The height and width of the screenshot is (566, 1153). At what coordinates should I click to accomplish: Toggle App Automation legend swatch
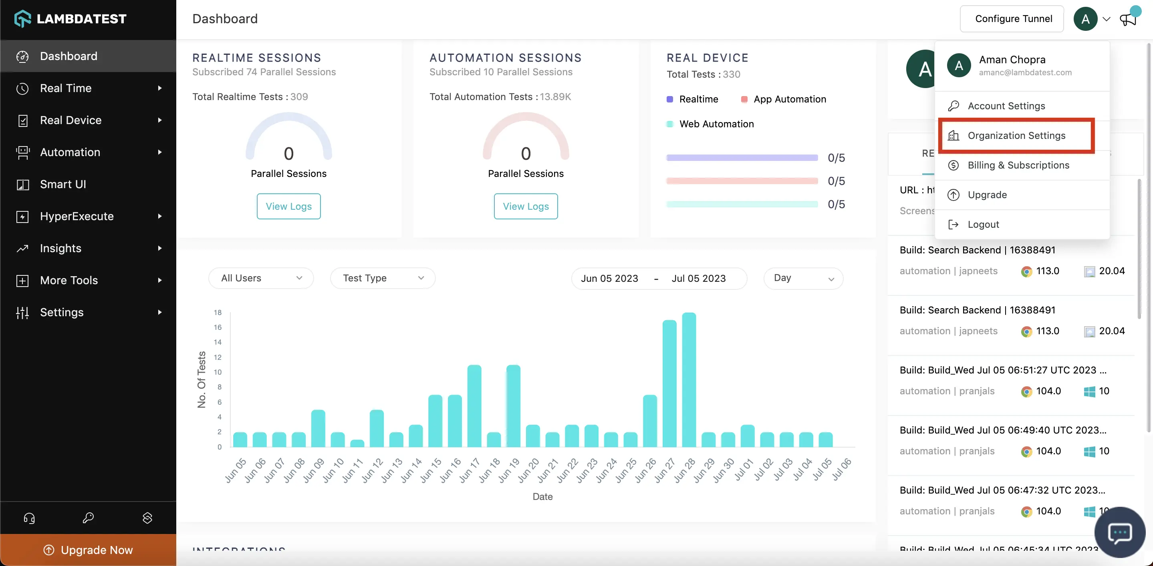(744, 99)
